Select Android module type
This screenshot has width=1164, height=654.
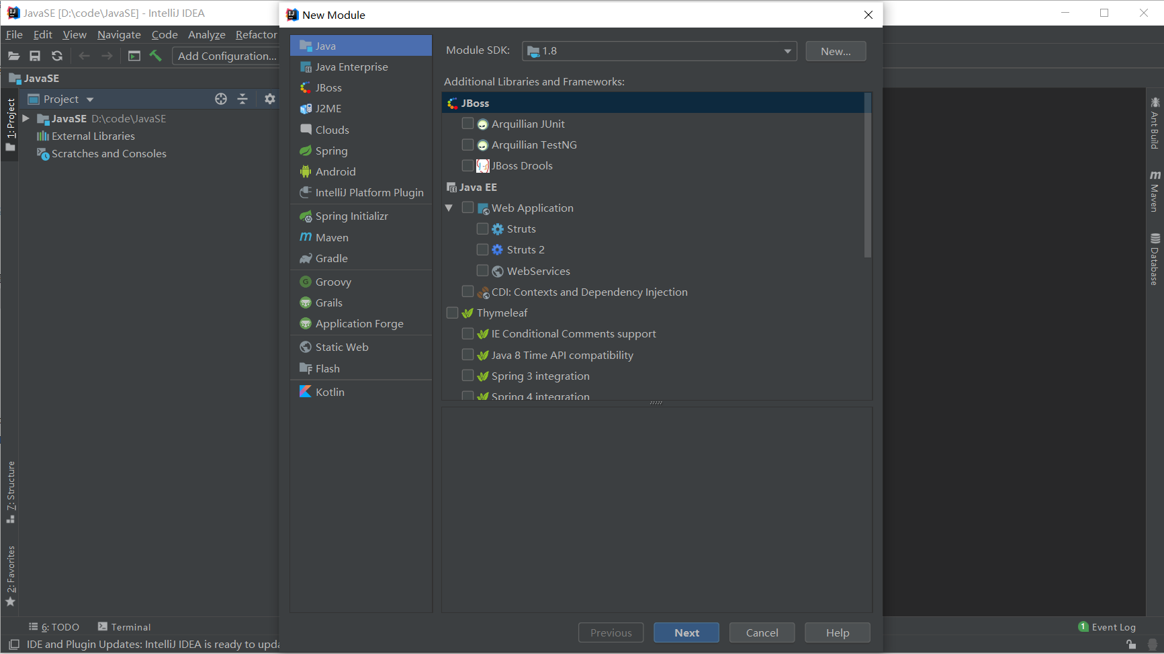[x=361, y=171]
